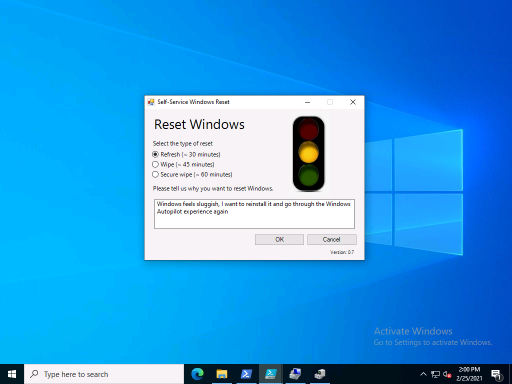Click the Select the type of reset label

point(182,143)
